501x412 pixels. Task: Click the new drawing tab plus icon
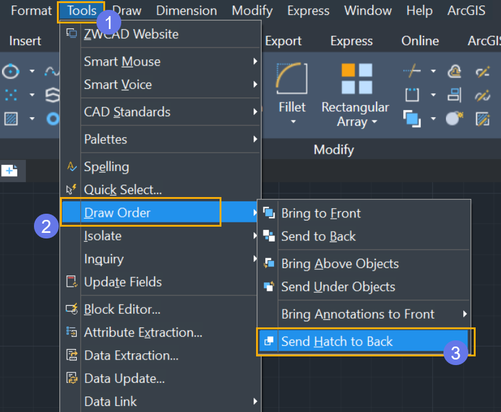[x=9, y=170]
